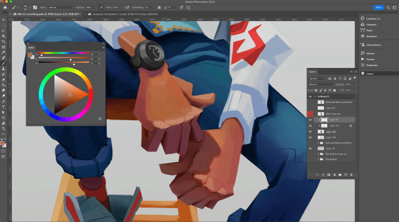Select the Zoom tool
The width and height of the screenshot is (399, 222).
pos(4,129)
